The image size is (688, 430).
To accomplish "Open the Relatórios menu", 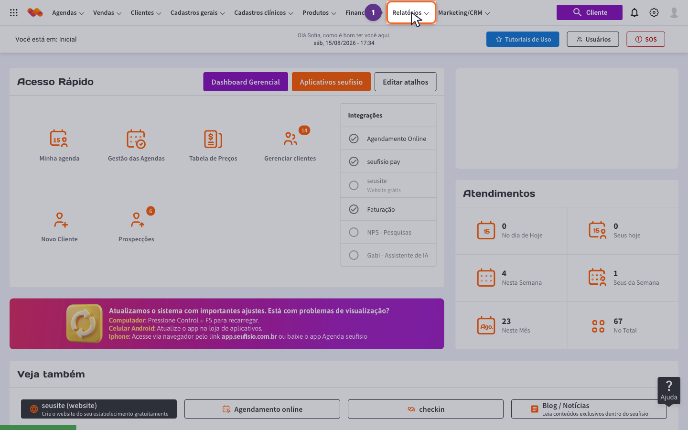I will pos(411,13).
